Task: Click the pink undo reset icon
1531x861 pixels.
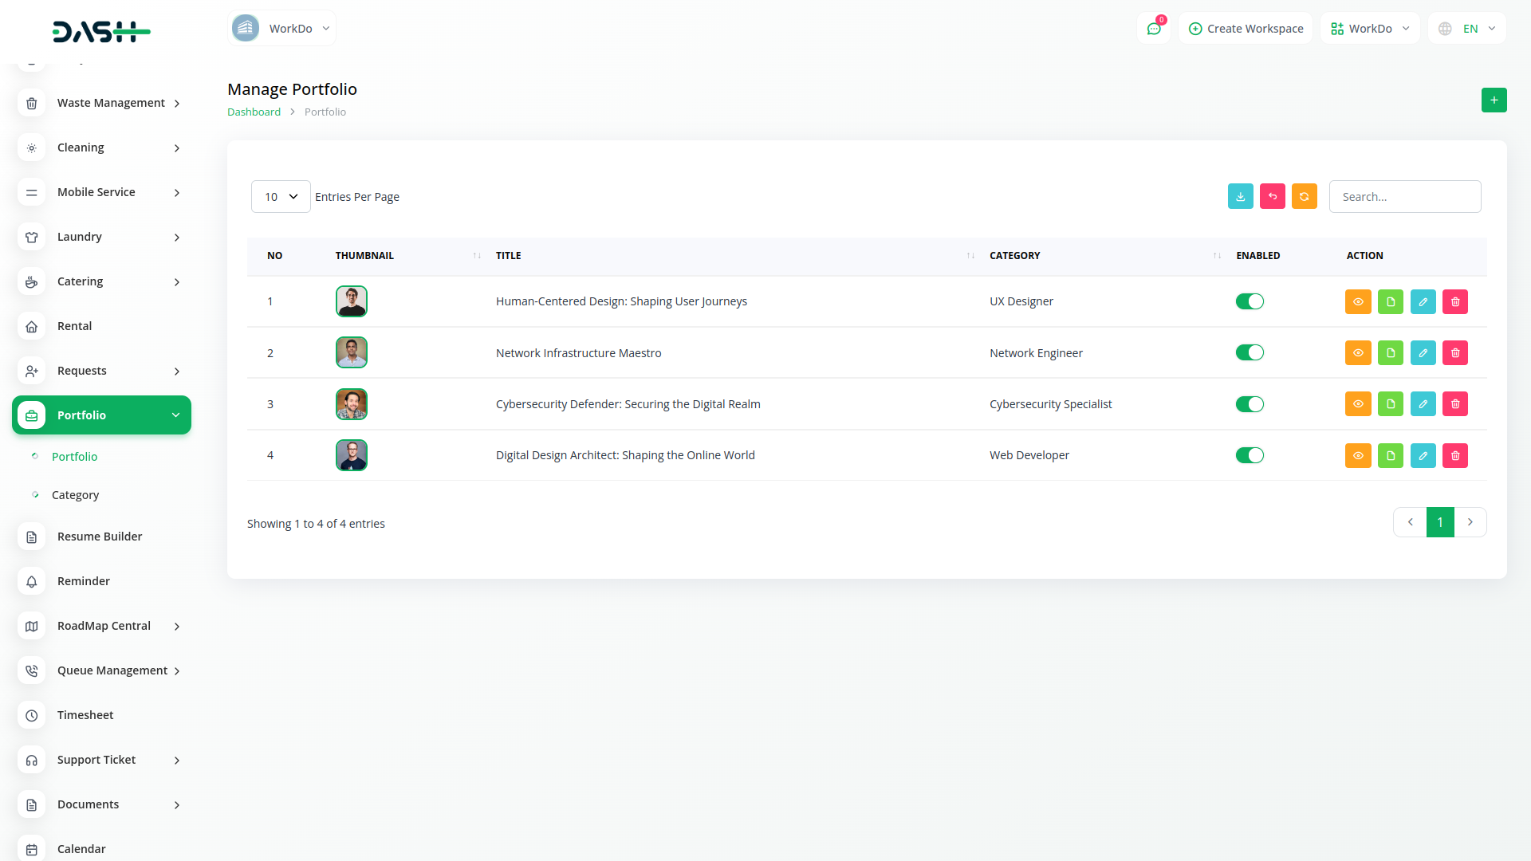Action: pos(1272,197)
